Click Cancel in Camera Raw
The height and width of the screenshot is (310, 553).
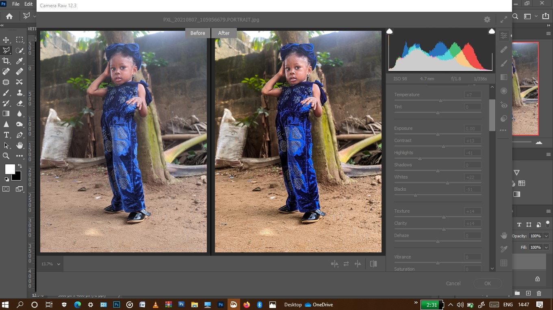tap(453, 284)
